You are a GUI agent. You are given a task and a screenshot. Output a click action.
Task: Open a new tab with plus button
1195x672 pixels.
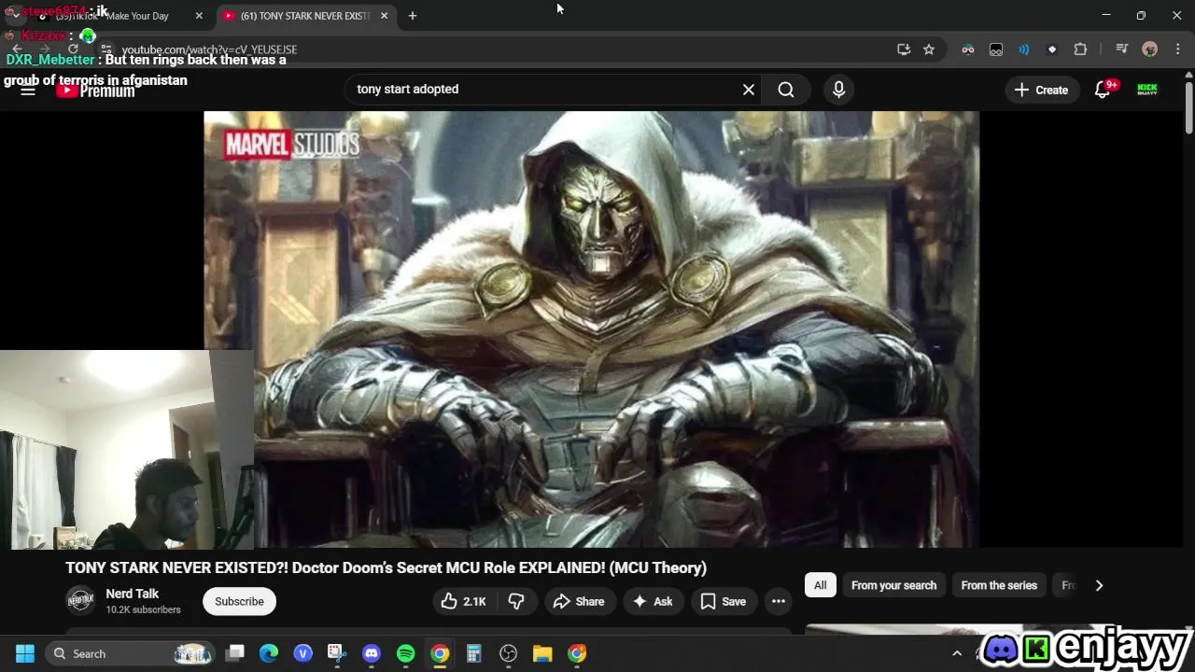tap(413, 16)
